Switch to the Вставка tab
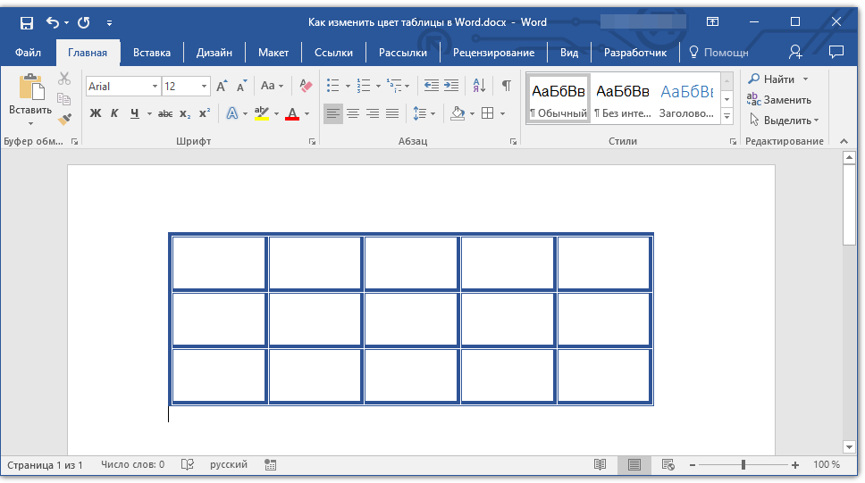Screen dimensions: 865x483 pos(152,53)
